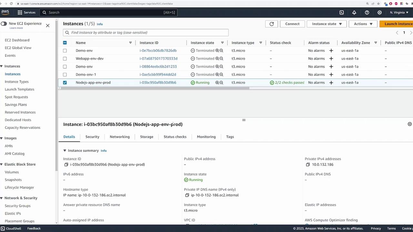
Task: Focus the find instance filter field
Action: 146,33
